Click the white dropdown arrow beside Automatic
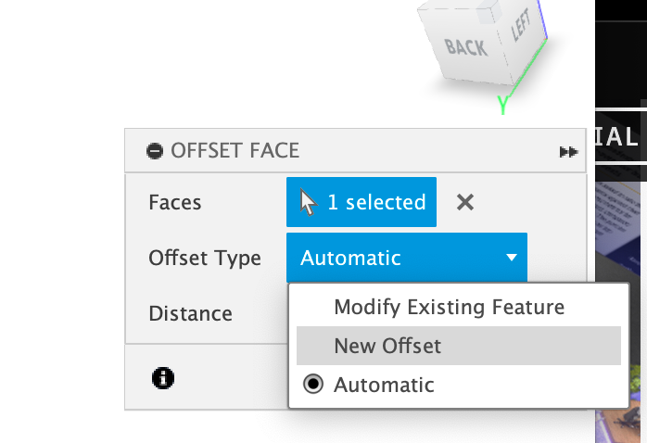 [x=512, y=258]
